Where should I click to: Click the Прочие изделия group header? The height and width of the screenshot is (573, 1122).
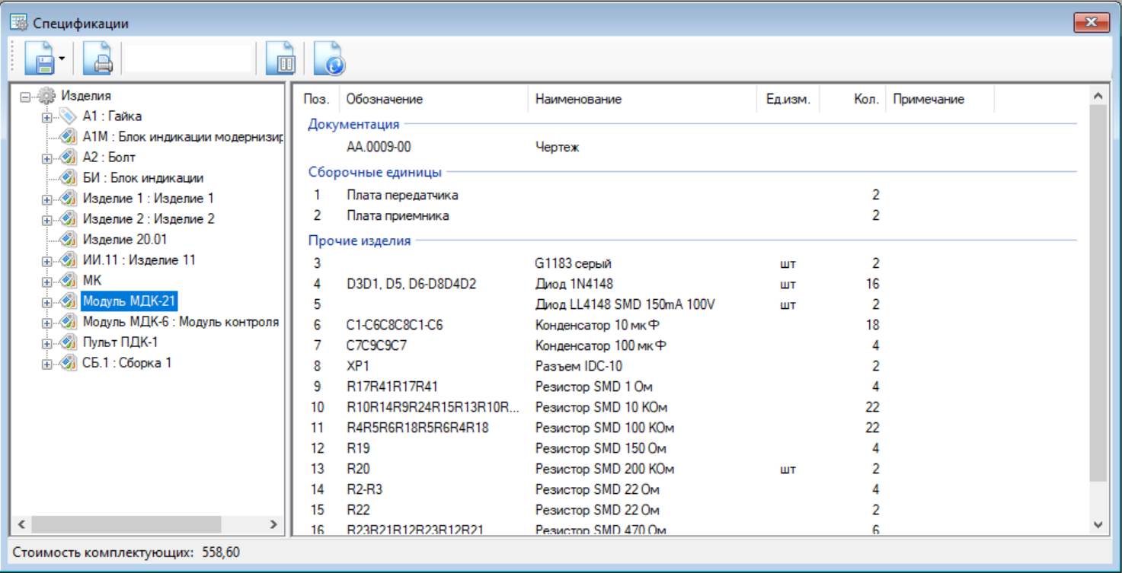(x=360, y=241)
